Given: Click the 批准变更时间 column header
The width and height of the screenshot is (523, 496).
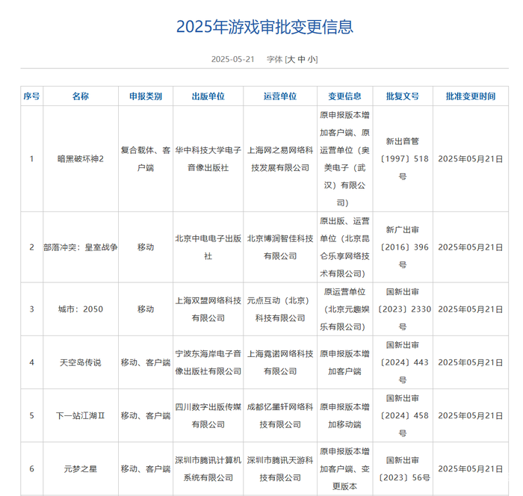Looking at the screenshot, I should tap(471, 96).
